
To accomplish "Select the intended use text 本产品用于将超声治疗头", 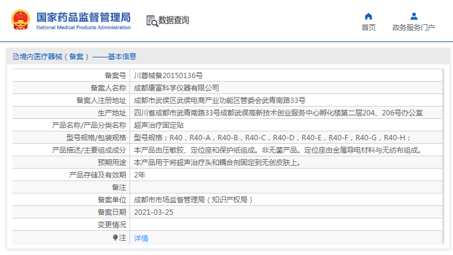I will click(x=218, y=163).
